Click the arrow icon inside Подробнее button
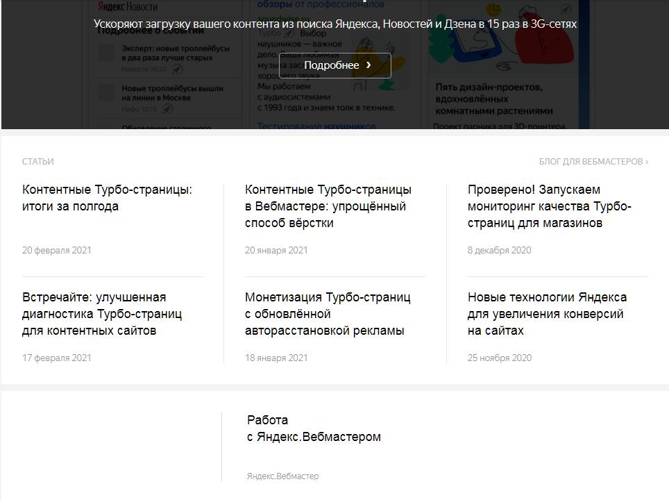This screenshot has width=669, height=500. [x=369, y=65]
